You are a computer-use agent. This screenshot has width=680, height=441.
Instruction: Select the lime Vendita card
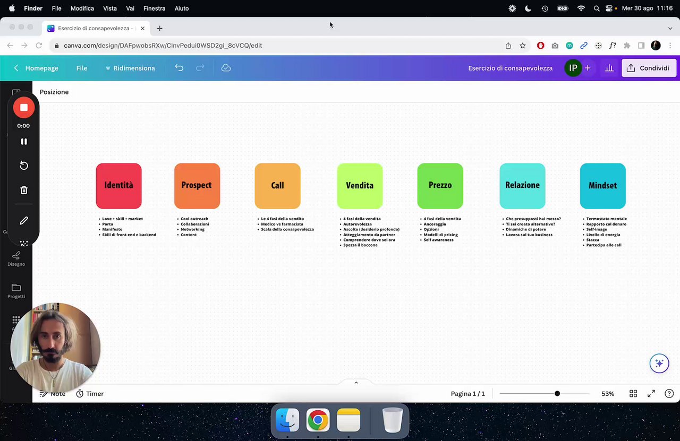pos(360,186)
